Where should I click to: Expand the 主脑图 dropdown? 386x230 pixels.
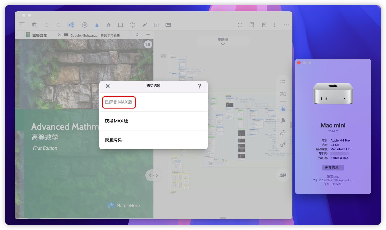[223, 41]
